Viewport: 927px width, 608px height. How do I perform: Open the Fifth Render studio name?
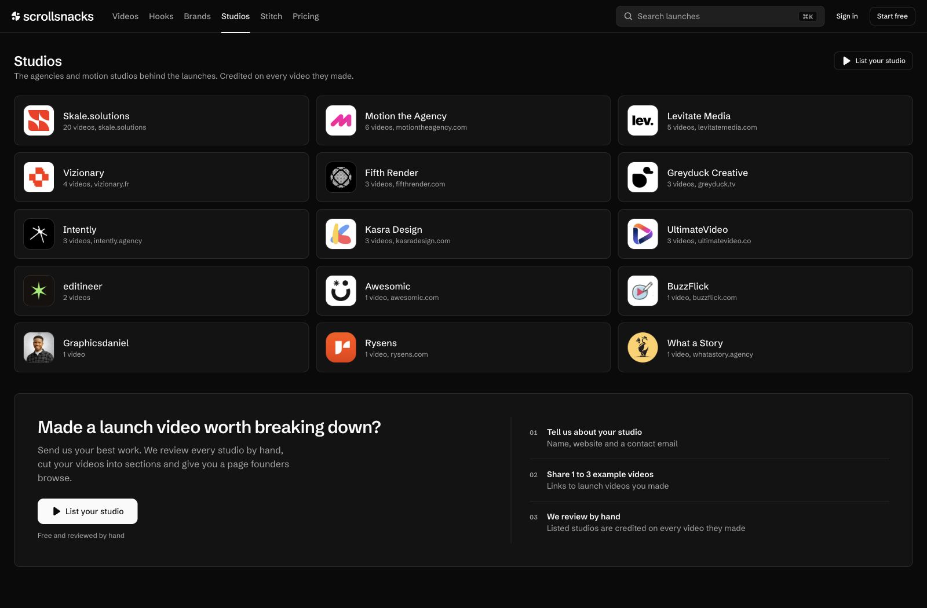pos(392,173)
